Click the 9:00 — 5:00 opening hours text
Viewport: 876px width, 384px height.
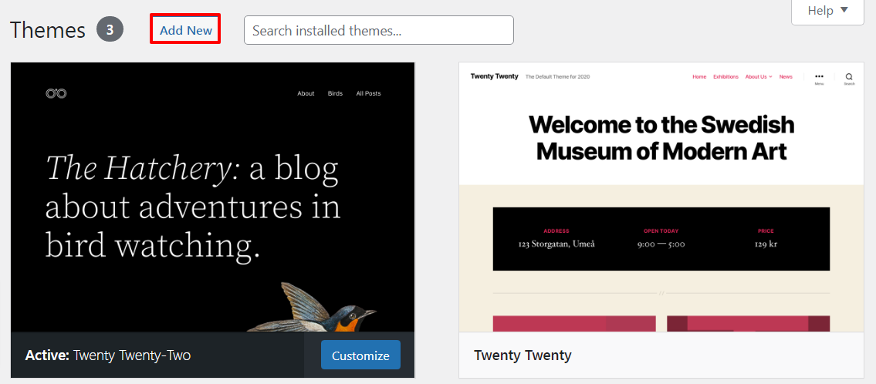[x=661, y=244]
